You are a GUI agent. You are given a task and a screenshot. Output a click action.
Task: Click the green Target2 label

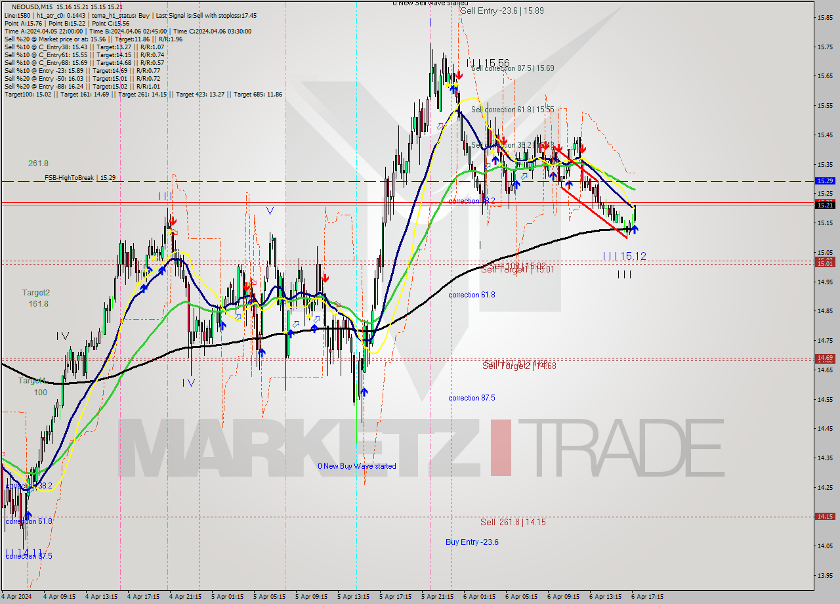35,293
